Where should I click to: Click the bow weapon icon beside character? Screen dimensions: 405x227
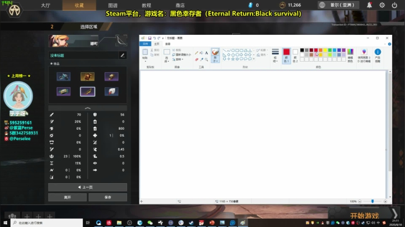[x=121, y=41]
